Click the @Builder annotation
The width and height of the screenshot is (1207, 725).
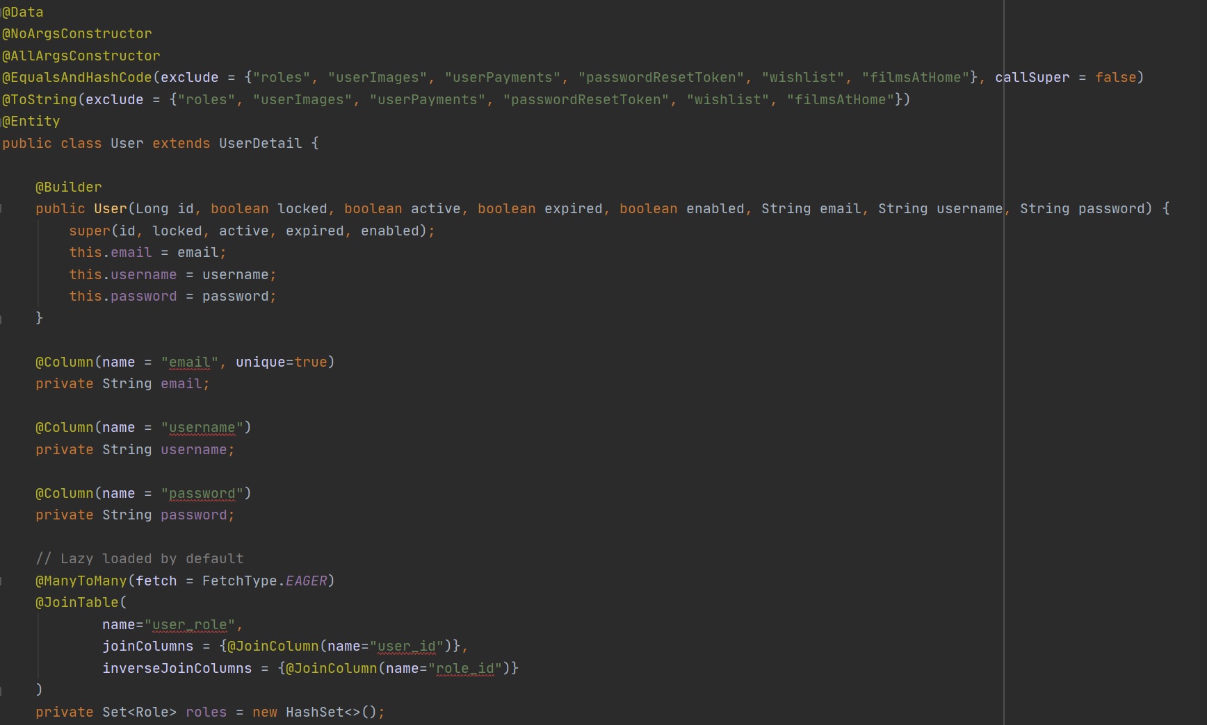pyautogui.click(x=68, y=187)
